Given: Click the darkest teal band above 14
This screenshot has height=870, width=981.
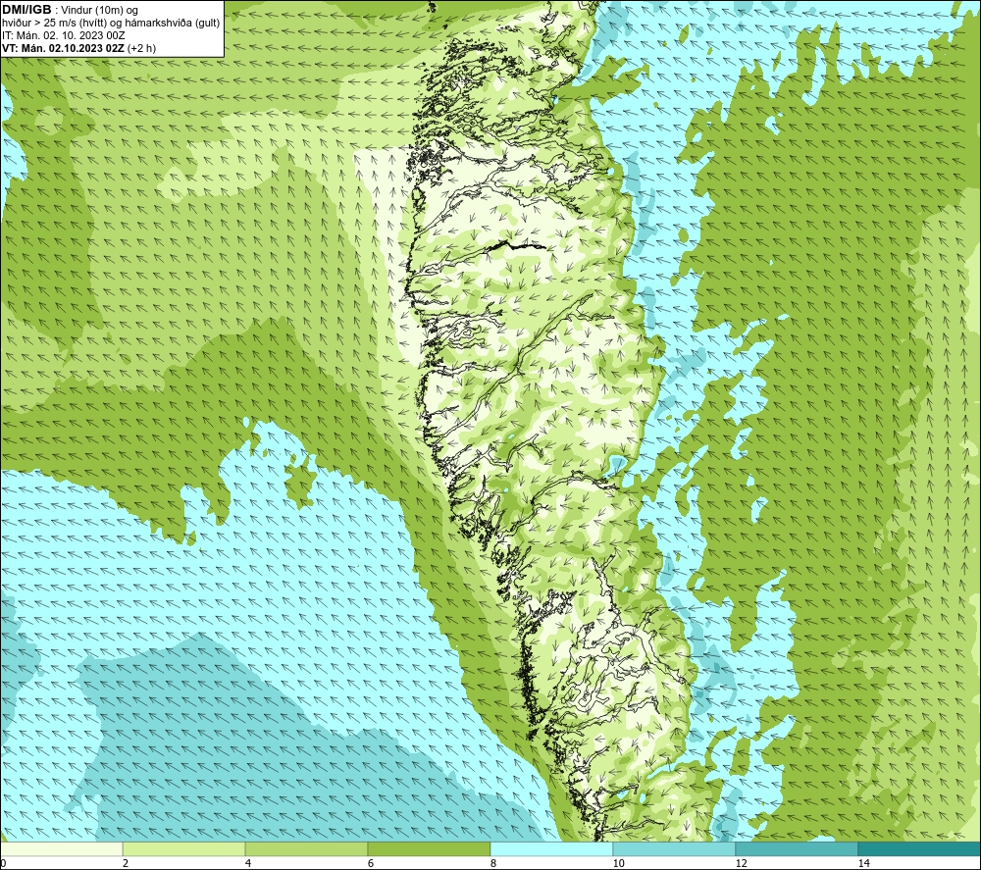Looking at the screenshot, I should tap(920, 848).
